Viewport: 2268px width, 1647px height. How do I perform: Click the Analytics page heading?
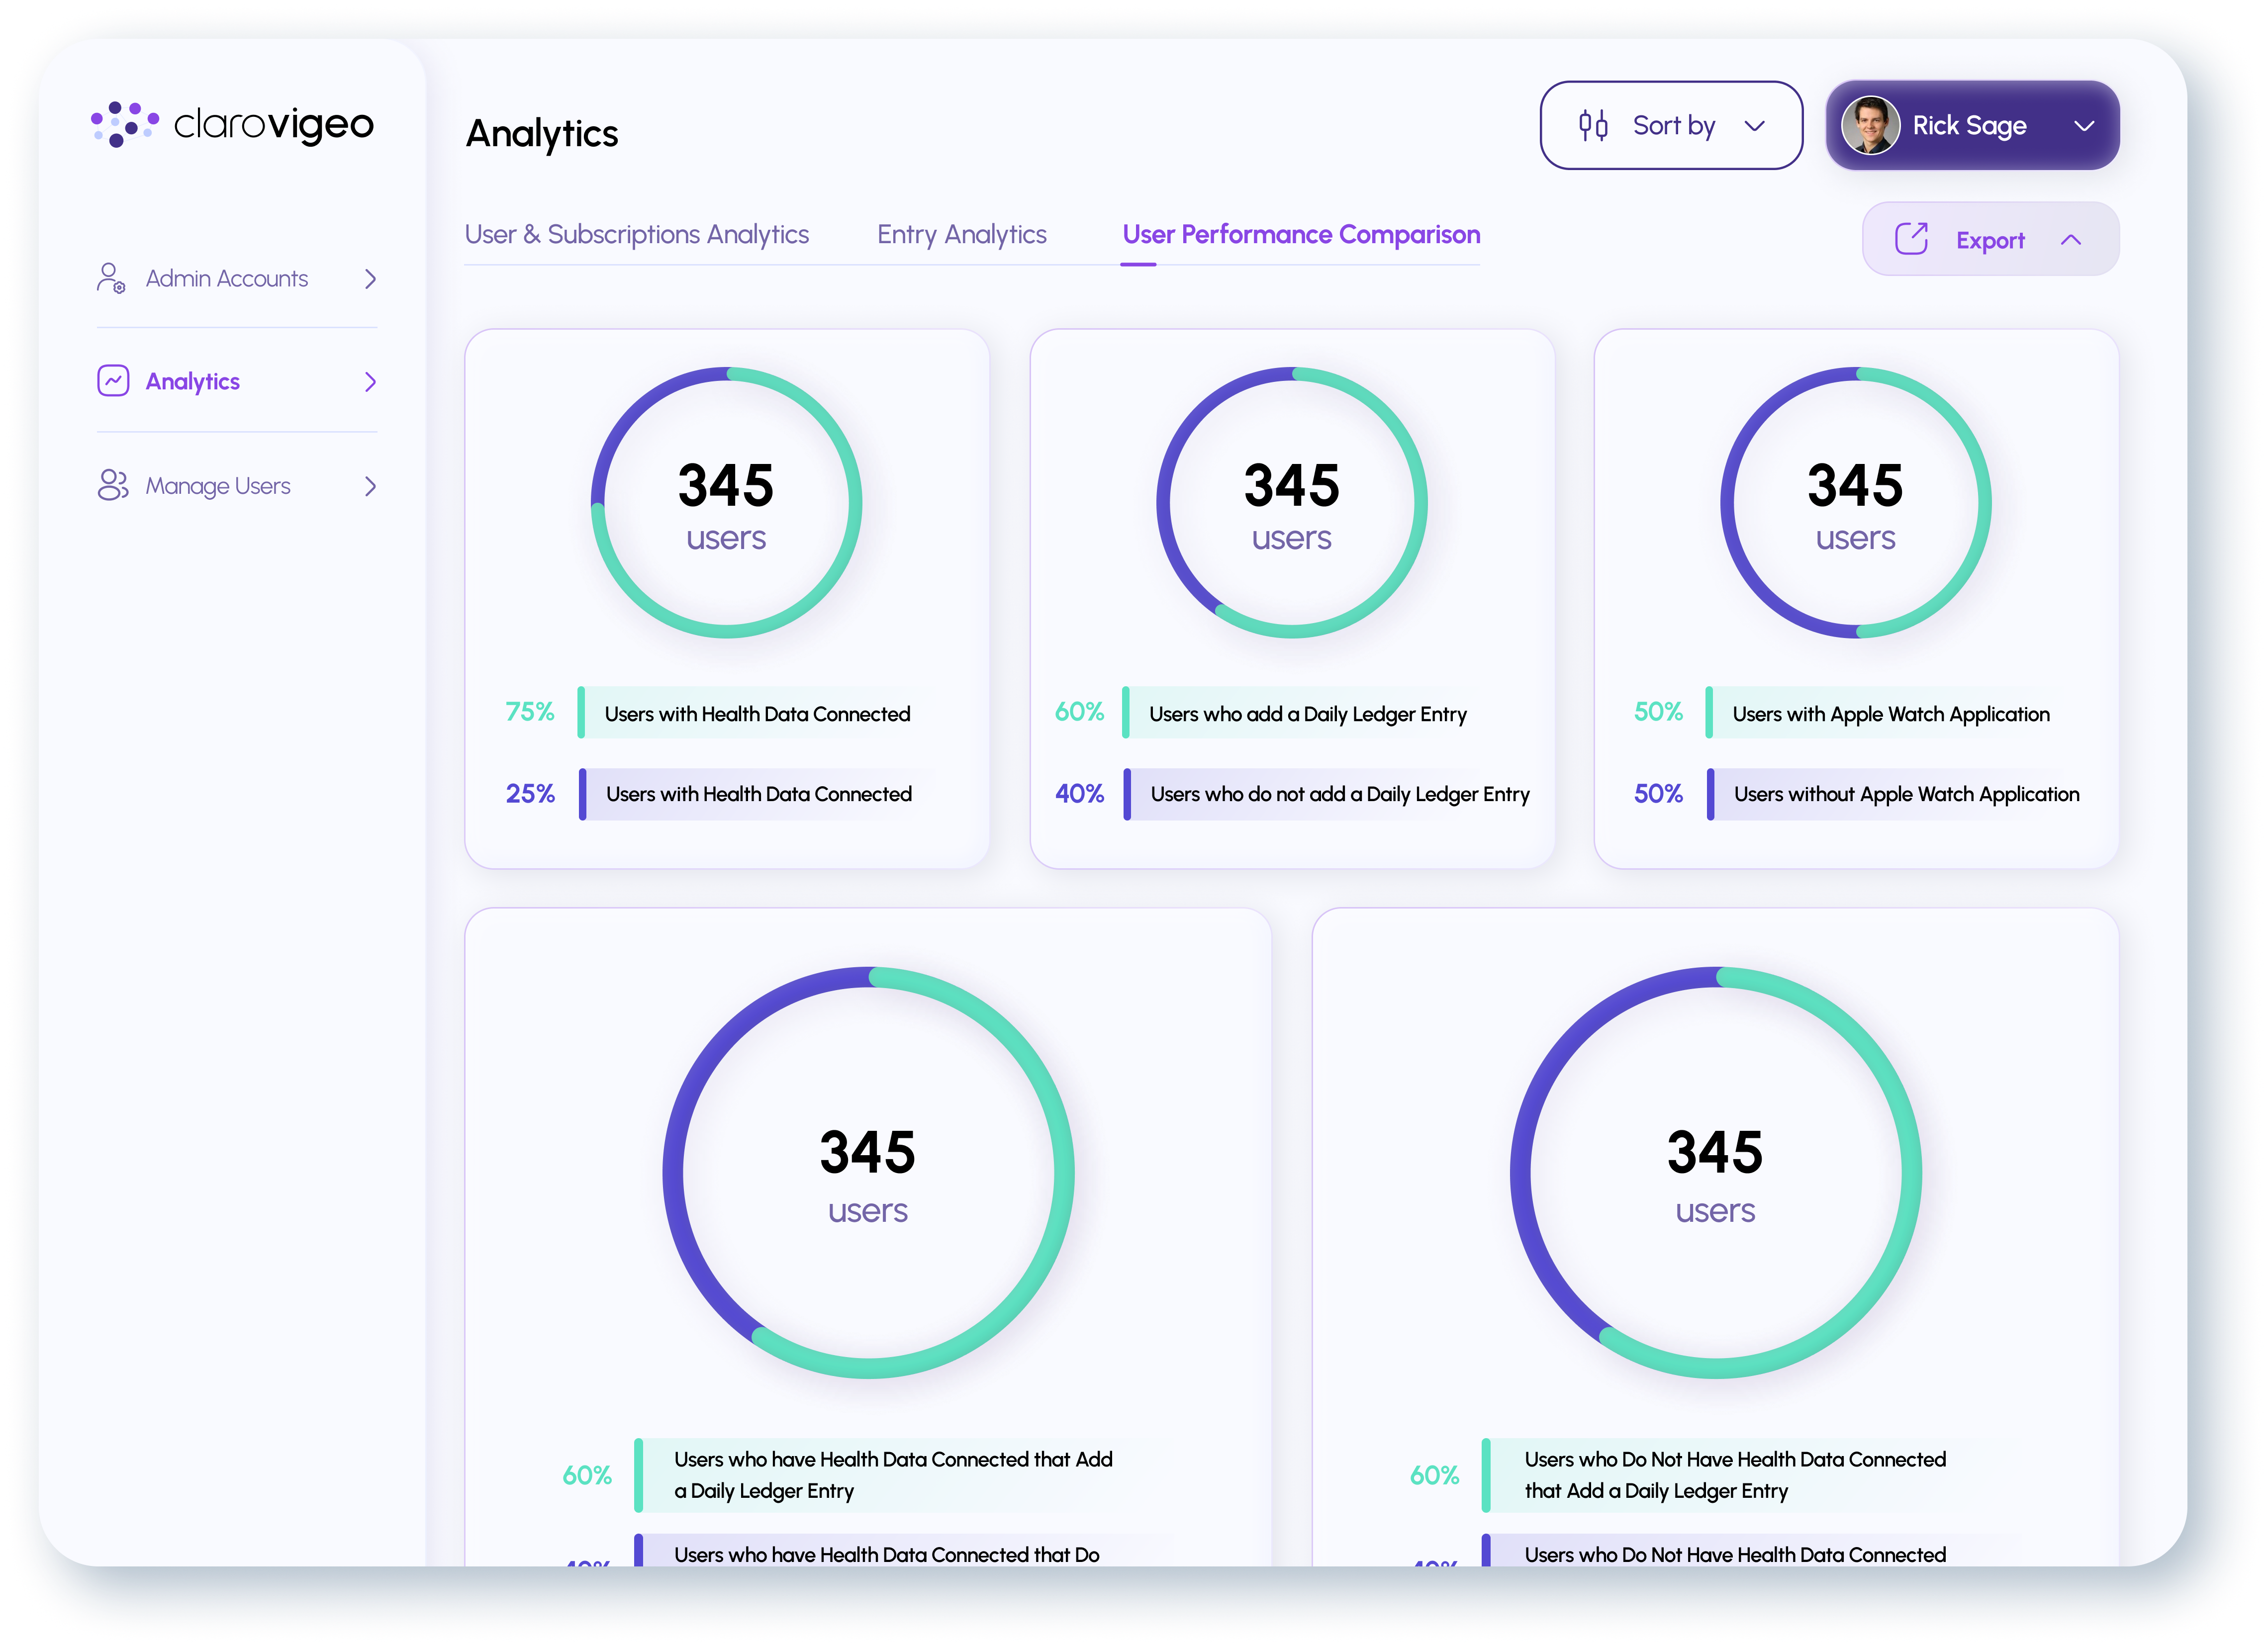tap(542, 133)
